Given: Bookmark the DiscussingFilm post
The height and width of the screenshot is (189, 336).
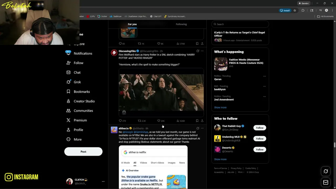Looking at the screenshot, I should point(197,121).
